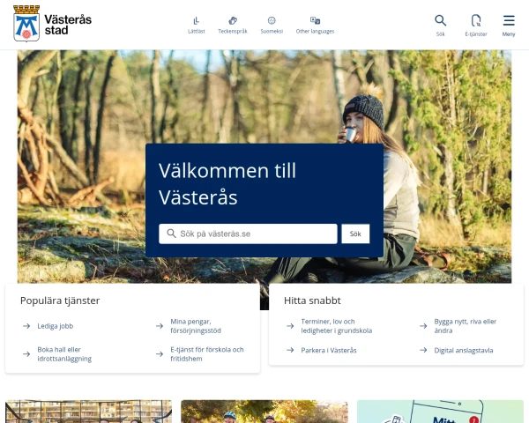Image resolution: width=529 pixels, height=423 pixels.
Task: Click the magnifier icon inside the search field
Action: point(171,234)
